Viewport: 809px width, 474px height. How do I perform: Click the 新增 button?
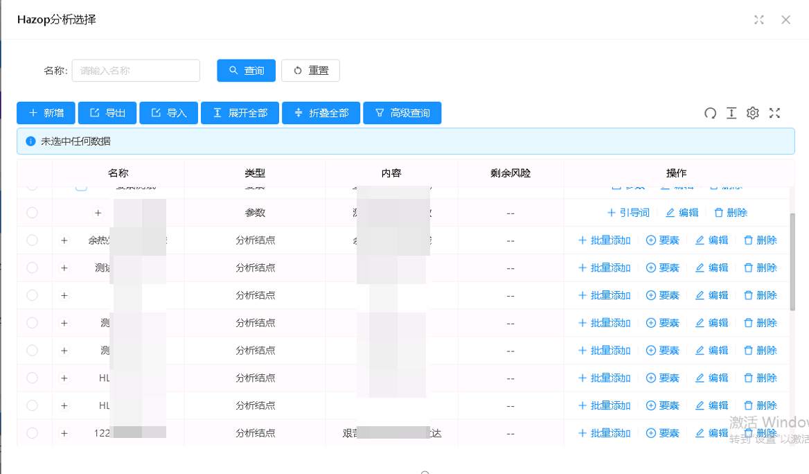(x=46, y=113)
